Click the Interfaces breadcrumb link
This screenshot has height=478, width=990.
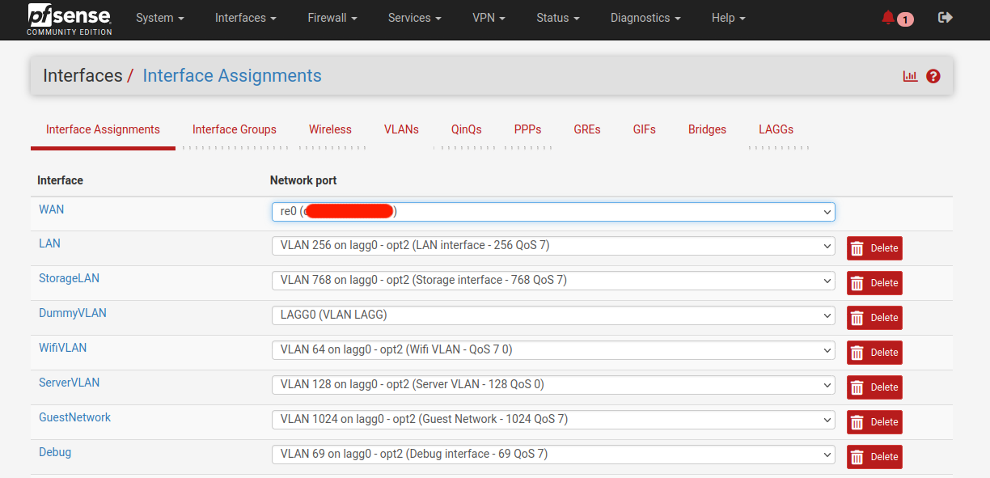pyautogui.click(x=82, y=76)
